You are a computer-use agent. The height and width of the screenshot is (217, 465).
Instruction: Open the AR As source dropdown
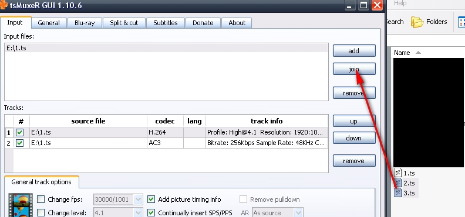tap(298, 212)
